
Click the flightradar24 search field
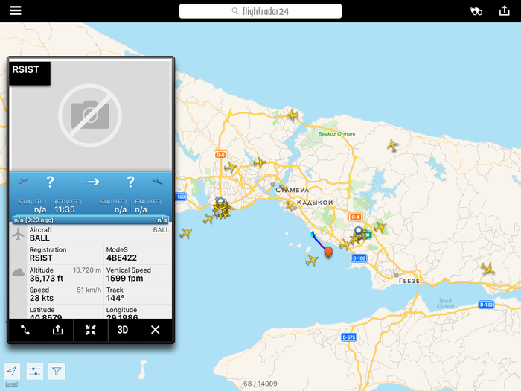click(x=260, y=11)
